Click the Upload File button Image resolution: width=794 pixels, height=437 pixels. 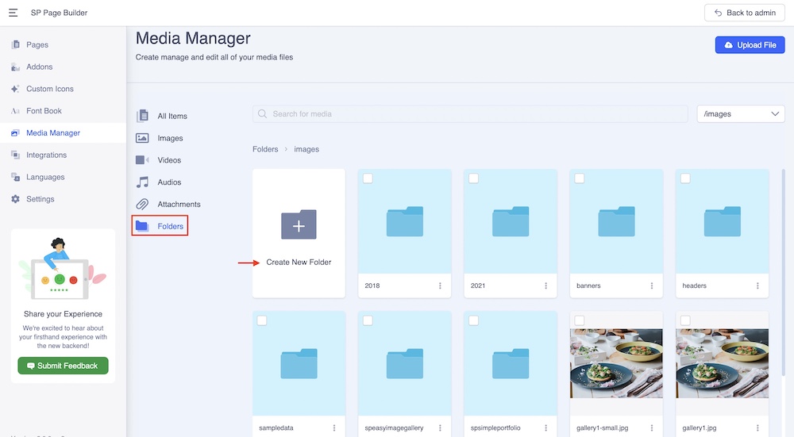(x=750, y=45)
